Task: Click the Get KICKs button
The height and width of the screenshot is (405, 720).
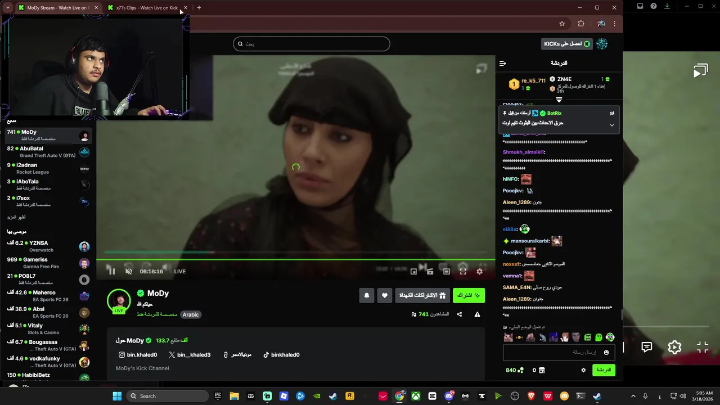Action: pos(567,44)
